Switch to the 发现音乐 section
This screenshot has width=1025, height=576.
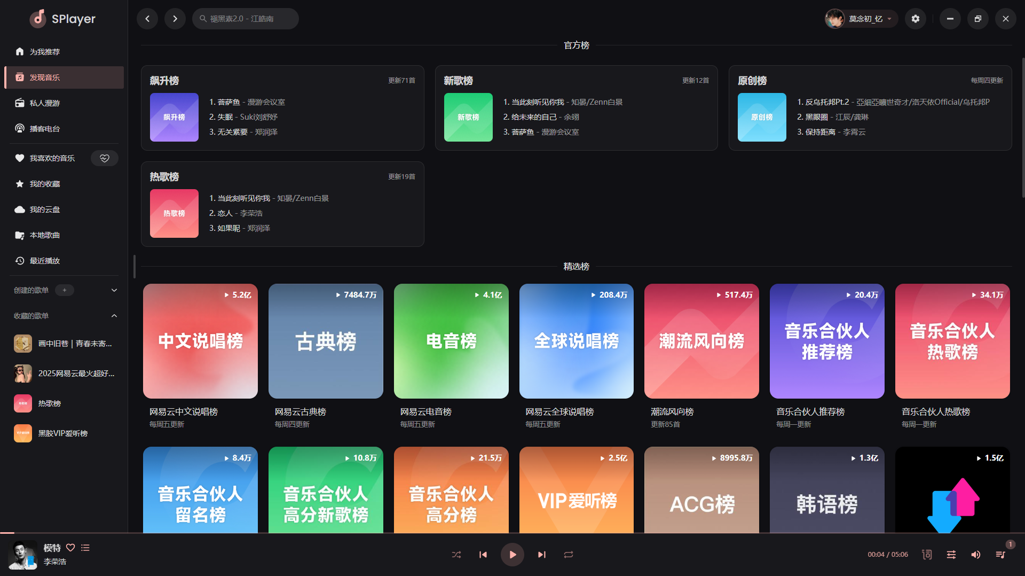point(45,77)
